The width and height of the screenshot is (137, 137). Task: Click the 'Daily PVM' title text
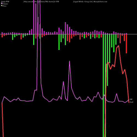click(5, 2)
